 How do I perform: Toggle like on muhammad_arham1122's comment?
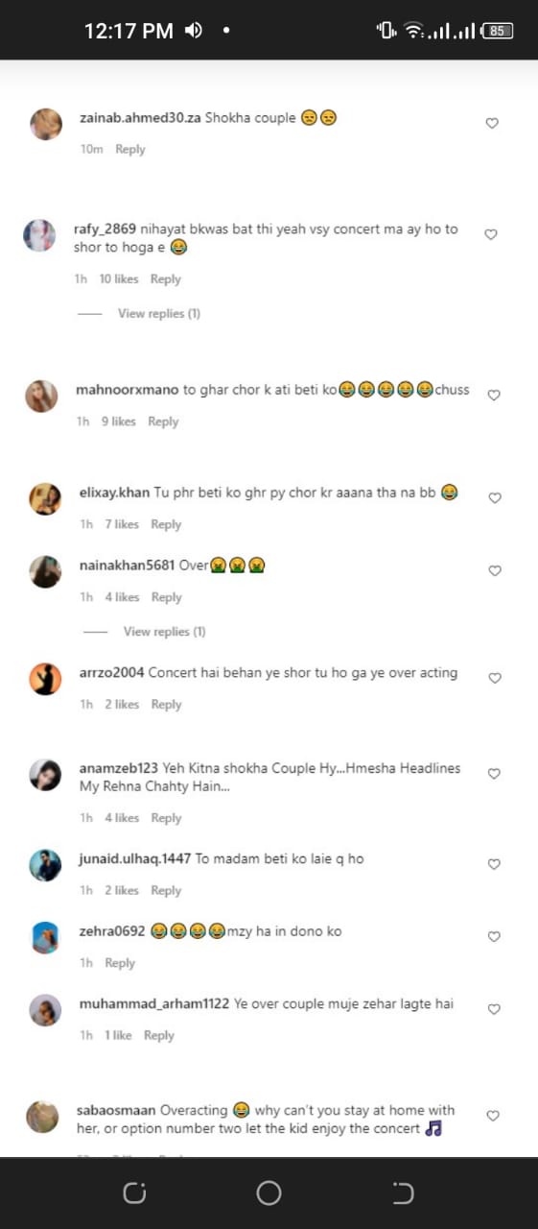(495, 1009)
